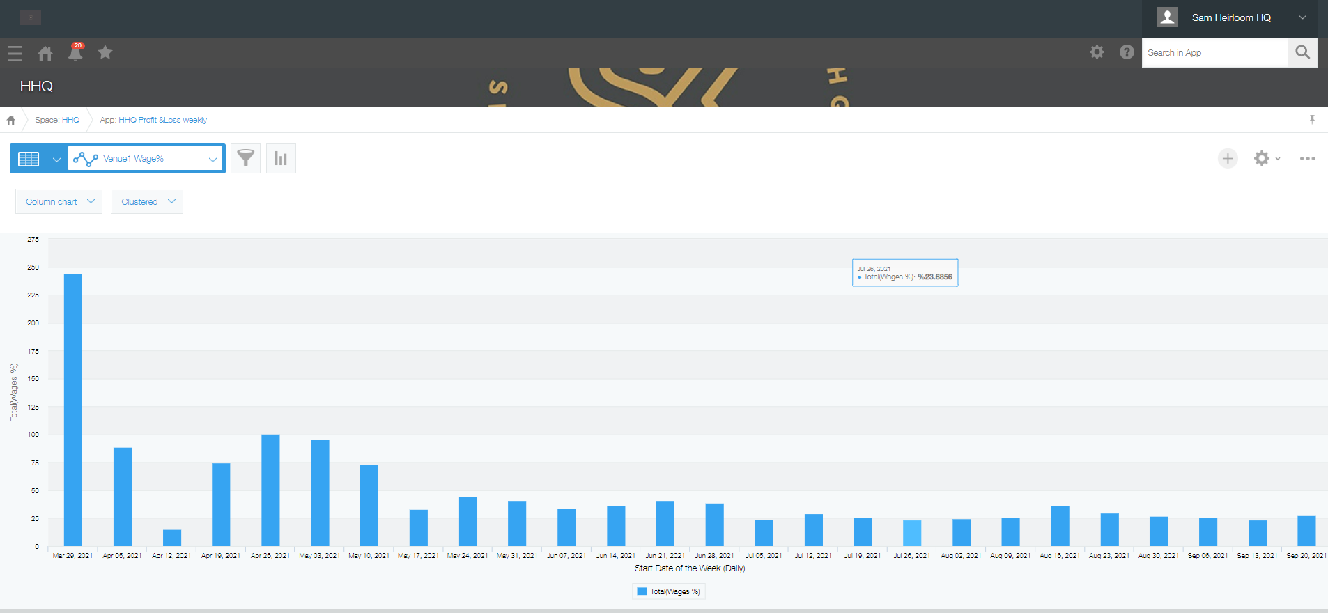Viewport: 1328px width, 613px height.
Task: Pin the breadcrumb bar with pushpin icon
Action: [1312, 120]
